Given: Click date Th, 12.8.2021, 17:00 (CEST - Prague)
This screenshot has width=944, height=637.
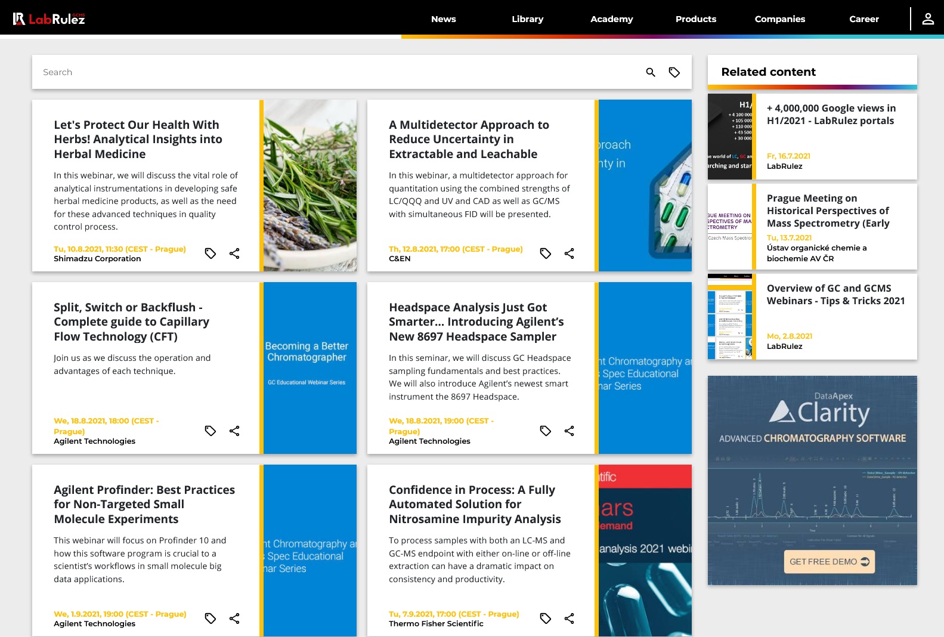Looking at the screenshot, I should tap(456, 249).
